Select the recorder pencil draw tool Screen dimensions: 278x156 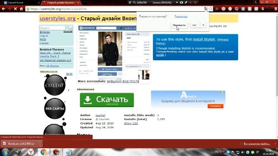click(x=186, y=3)
